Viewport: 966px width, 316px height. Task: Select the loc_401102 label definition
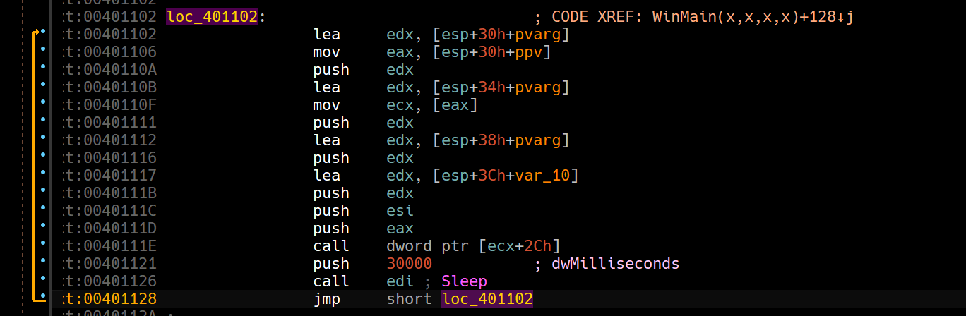pos(212,16)
